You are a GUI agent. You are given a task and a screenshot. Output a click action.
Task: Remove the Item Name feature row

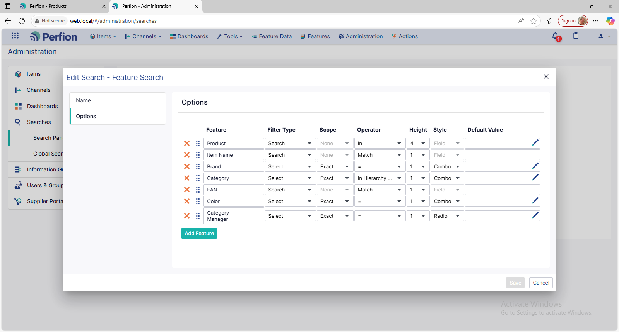187,155
